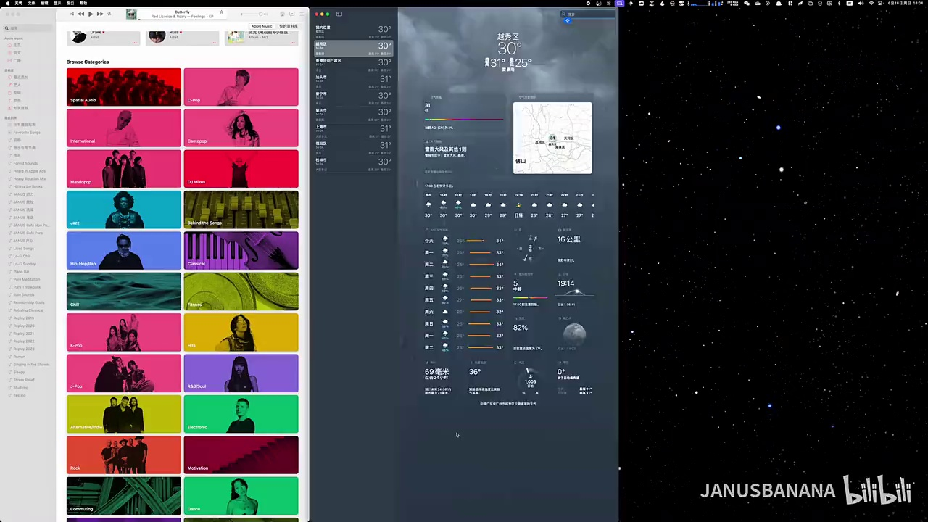Play the current track Butterfly

click(91, 14)
